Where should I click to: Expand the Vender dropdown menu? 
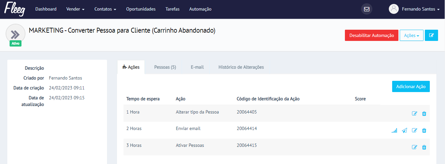[x=75, y=9]
